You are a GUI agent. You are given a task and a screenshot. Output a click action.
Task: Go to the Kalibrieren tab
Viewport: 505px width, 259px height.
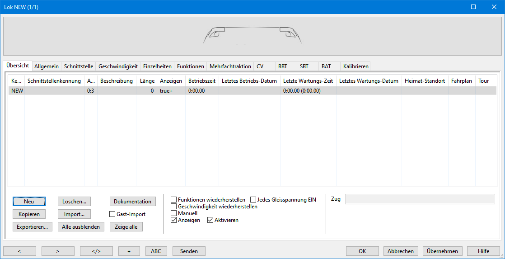click(x=355, y=66)
